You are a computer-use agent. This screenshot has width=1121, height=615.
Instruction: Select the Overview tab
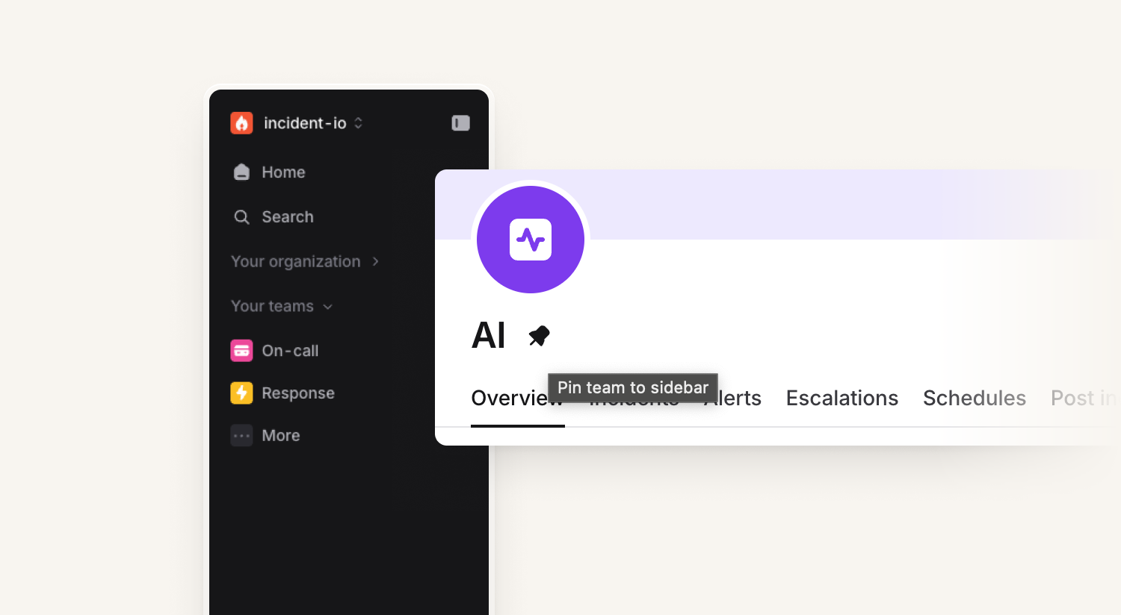coord(517,399)
